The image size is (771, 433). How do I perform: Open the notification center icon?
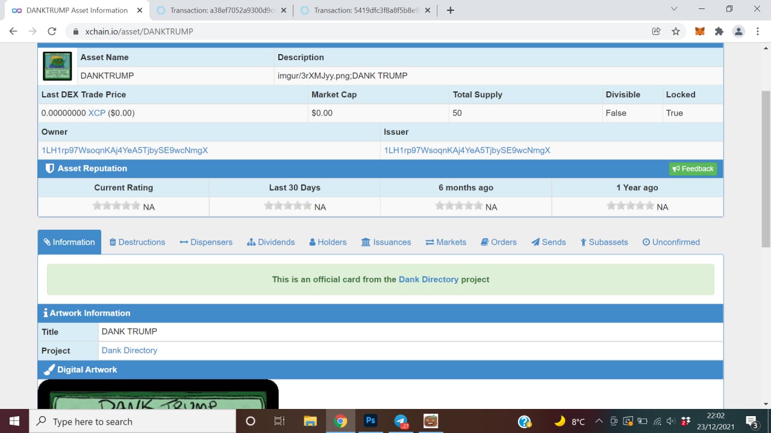coord(751,422)
